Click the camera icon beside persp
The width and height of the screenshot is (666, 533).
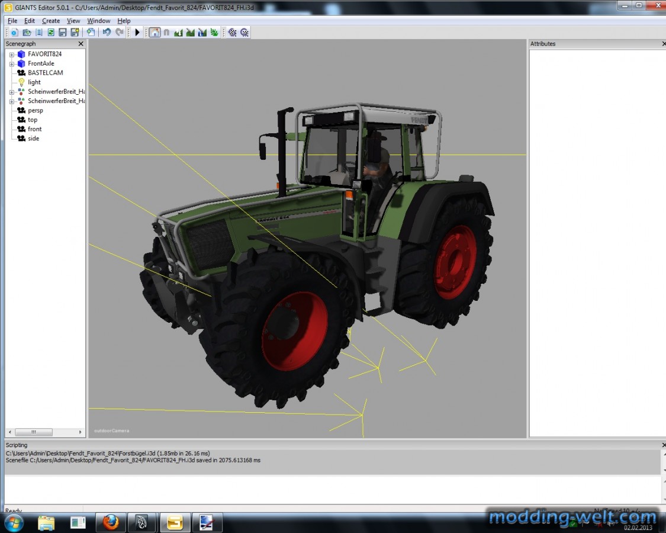[21, 110]
